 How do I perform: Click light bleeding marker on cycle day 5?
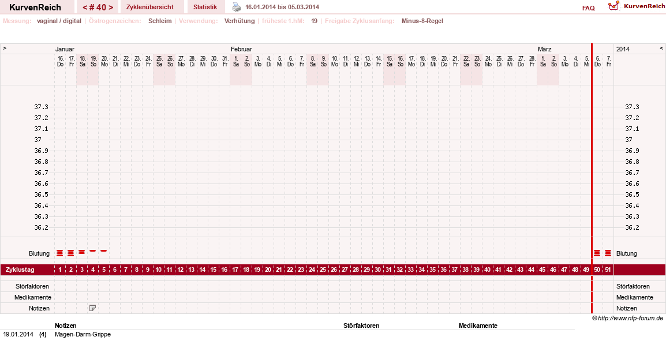point(104,251)
